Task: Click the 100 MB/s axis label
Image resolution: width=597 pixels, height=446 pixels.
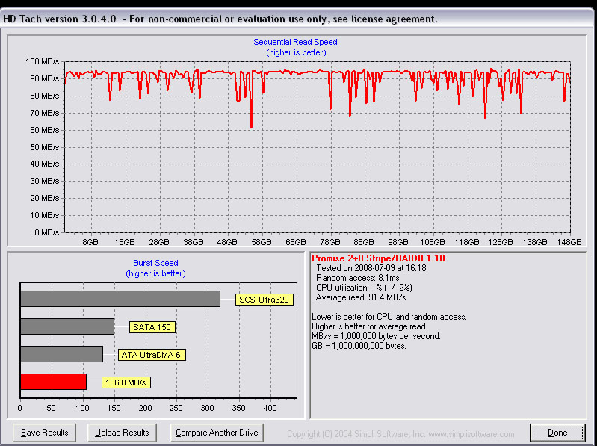Action: (x=43, y=61)
